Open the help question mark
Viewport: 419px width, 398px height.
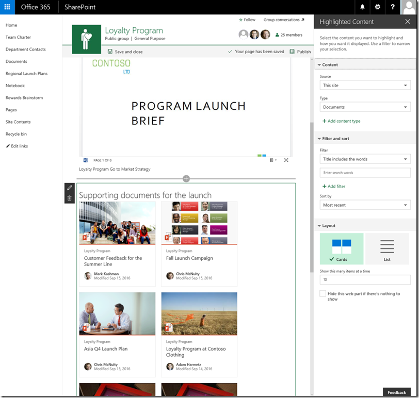click(x=393, y=7)
